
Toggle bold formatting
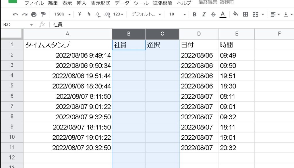tap(195, 14)
